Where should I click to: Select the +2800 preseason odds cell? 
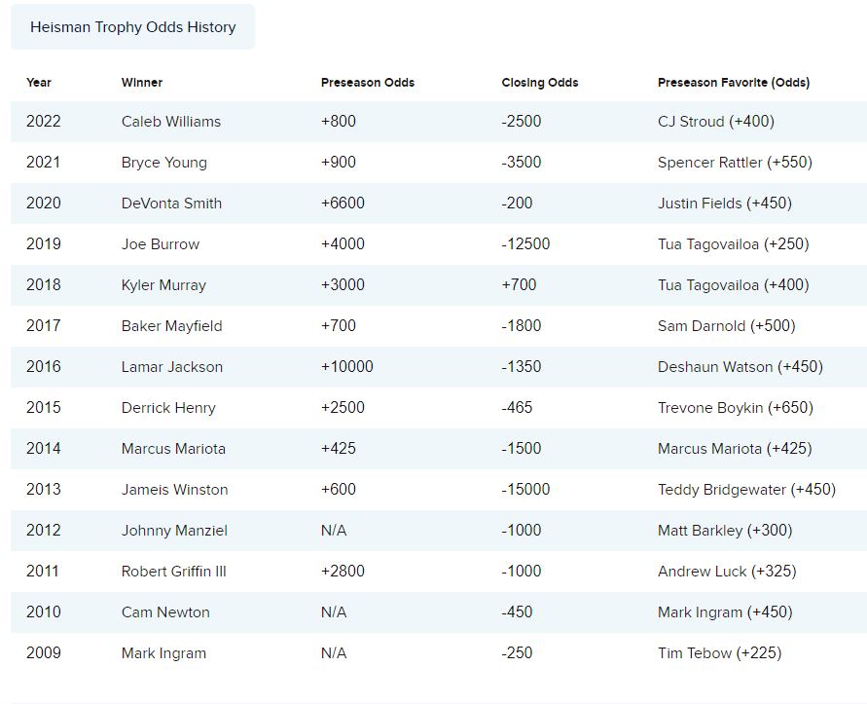[x=343, y=572]
